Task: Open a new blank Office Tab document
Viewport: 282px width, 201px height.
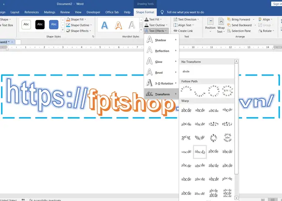Action: pyautogui.click(x=18, y=42)
